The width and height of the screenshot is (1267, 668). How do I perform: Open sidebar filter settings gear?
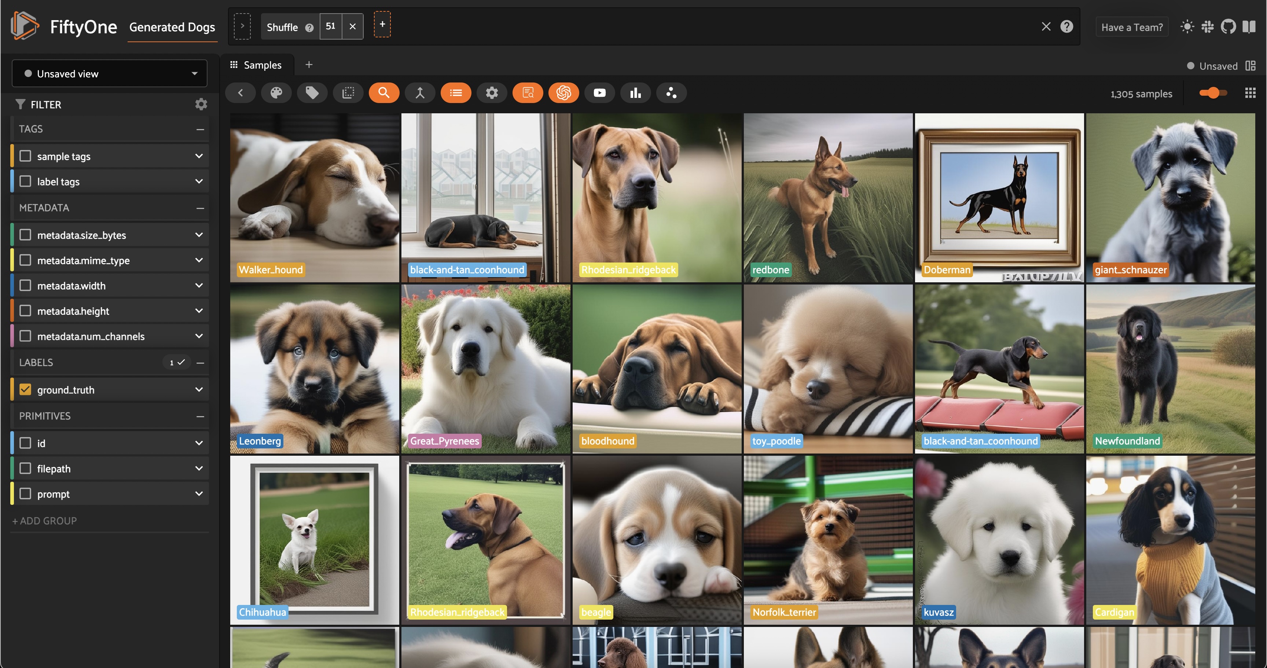(201, 104)
